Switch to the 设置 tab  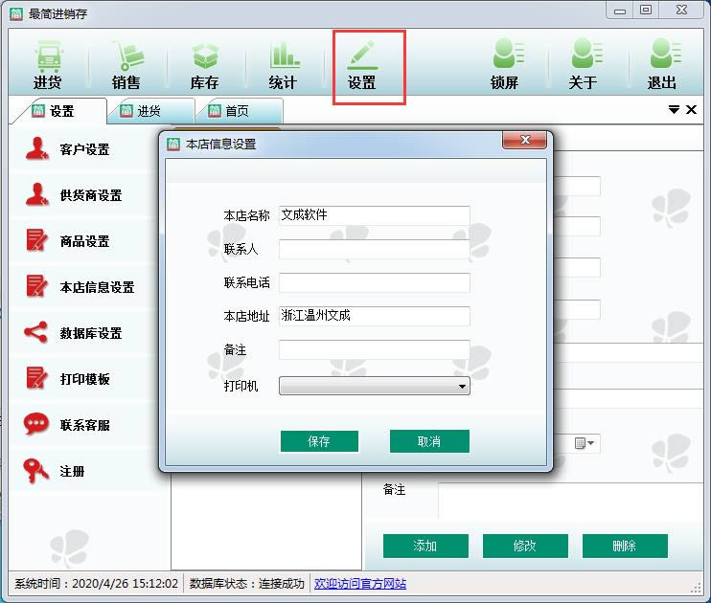[59, 111]
